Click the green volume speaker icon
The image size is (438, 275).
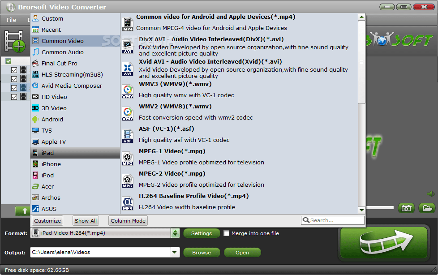click(431, 193)
